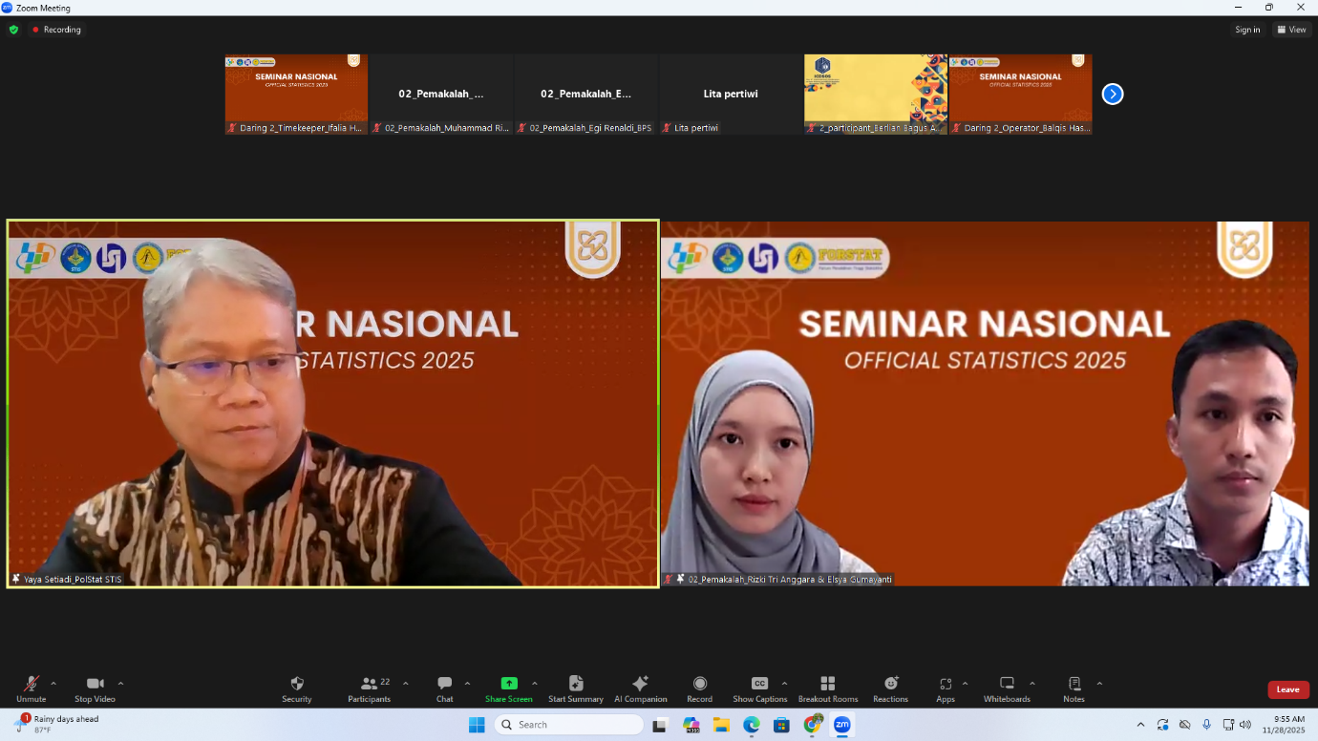Start recording with the Record button

click(699, 688)
